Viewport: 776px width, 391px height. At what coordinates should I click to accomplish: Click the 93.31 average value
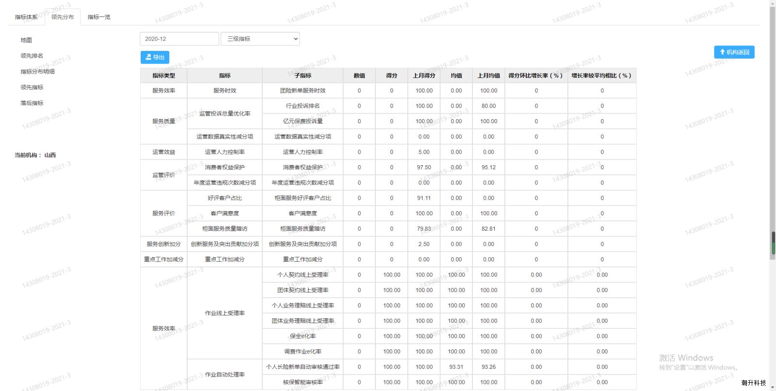click(x=456, y=367)
